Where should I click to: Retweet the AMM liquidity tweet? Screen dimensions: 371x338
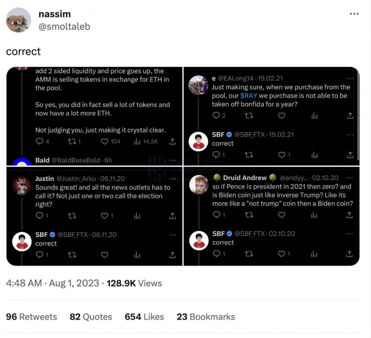click(x=71, y=141)
